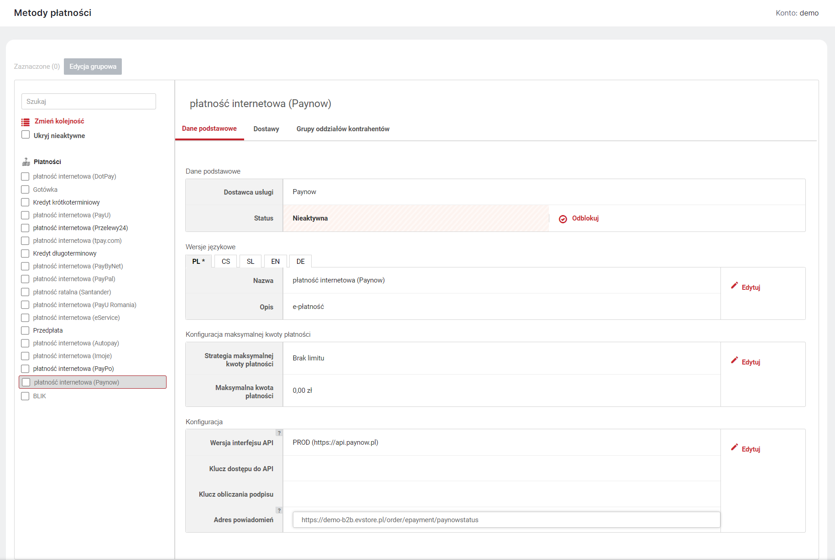Click the Adres powiadomień URL field
Screen dimensions: 835x560
[506, 520]
